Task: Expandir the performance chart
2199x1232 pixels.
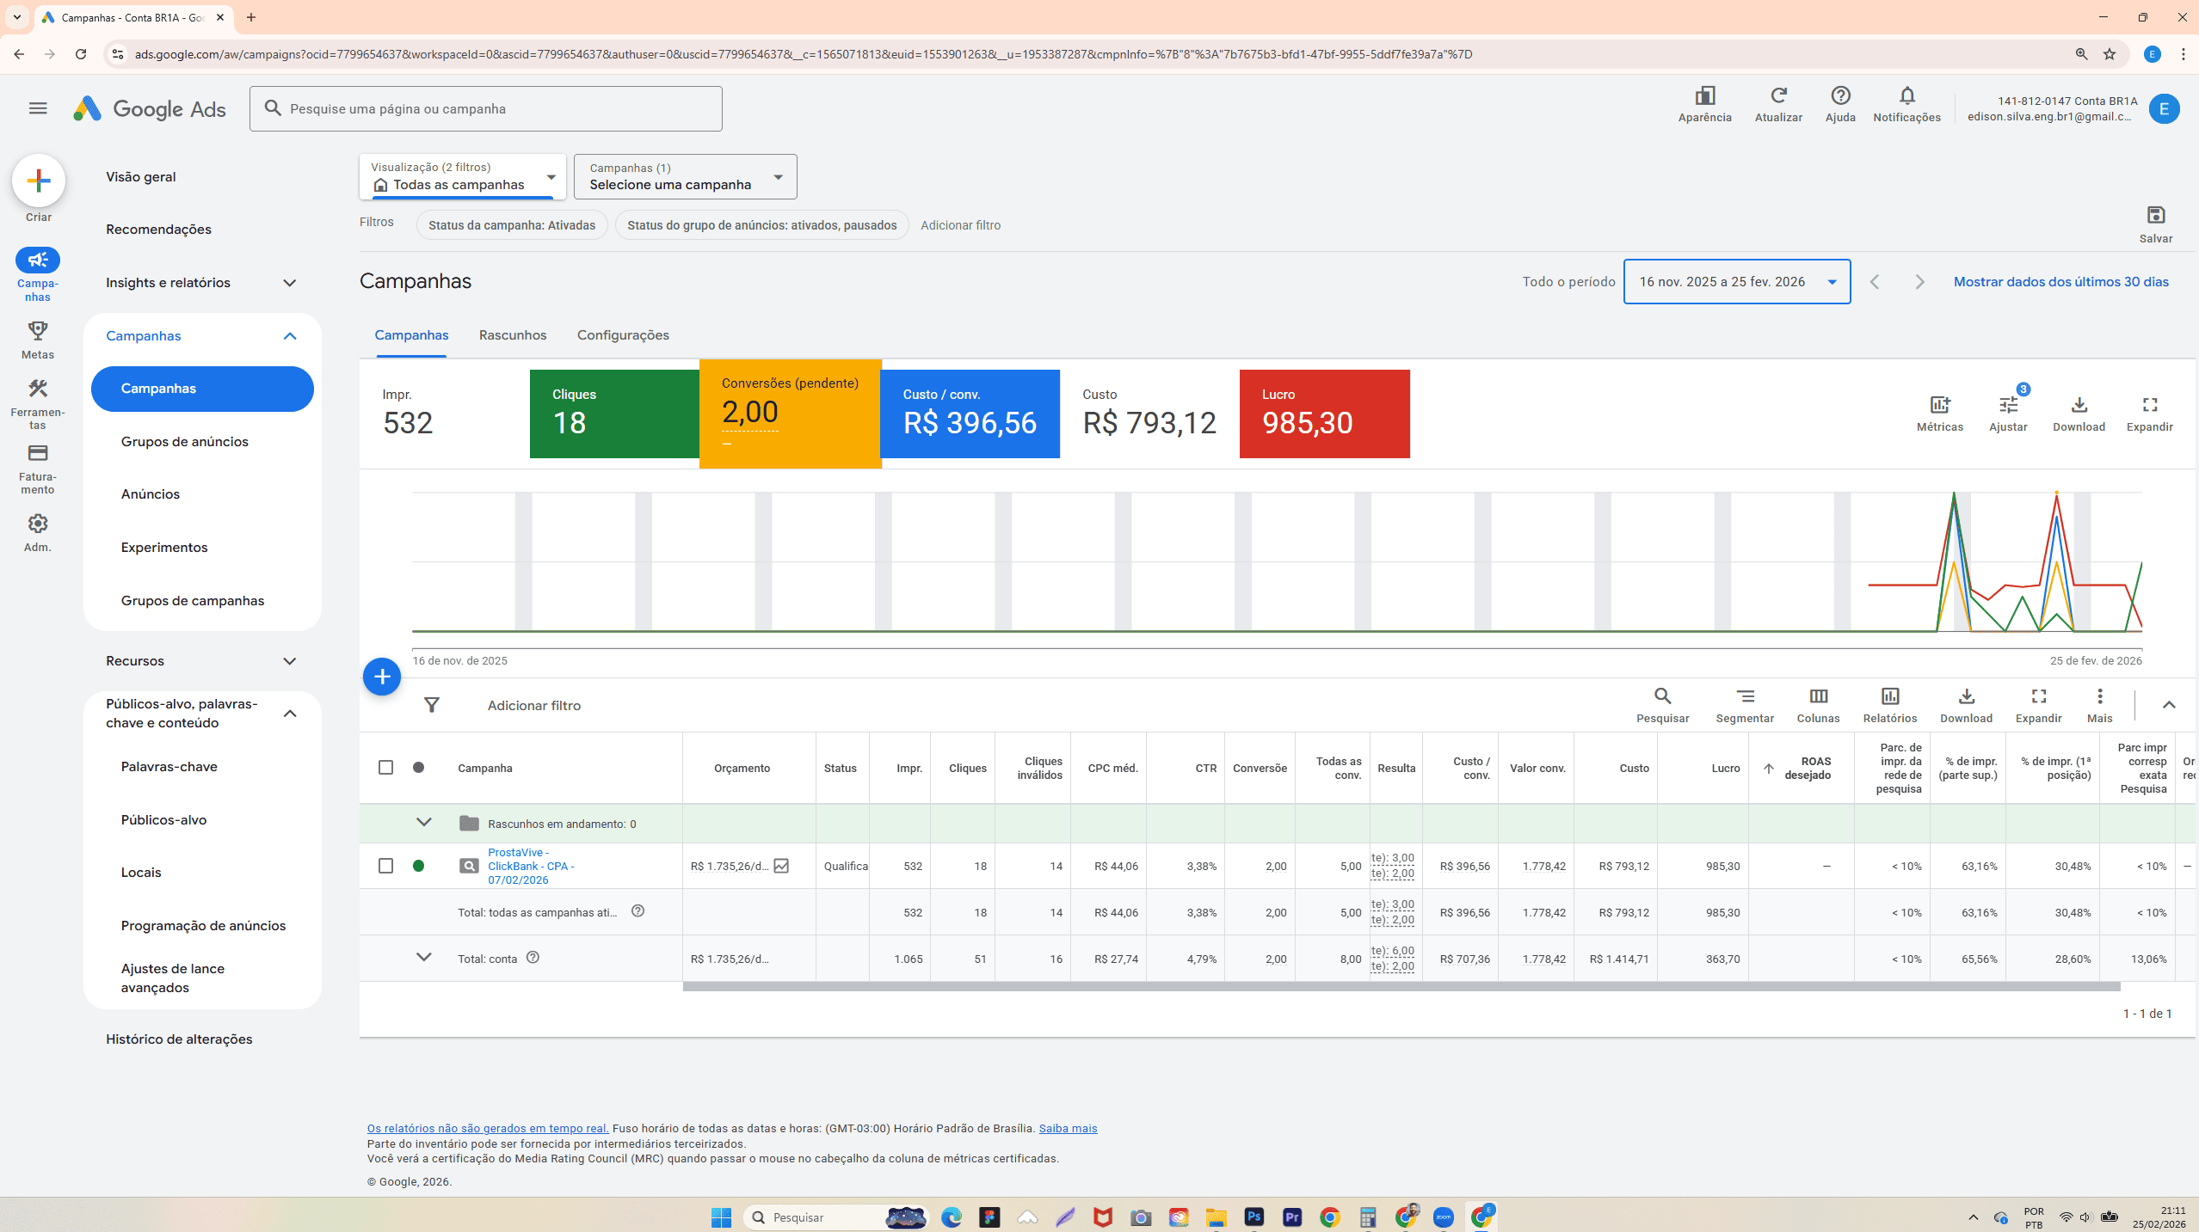Action: pos(2150,413)
